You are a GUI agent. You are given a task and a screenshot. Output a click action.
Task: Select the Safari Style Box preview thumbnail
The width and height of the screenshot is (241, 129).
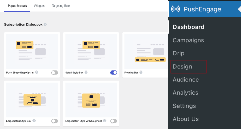91,51
